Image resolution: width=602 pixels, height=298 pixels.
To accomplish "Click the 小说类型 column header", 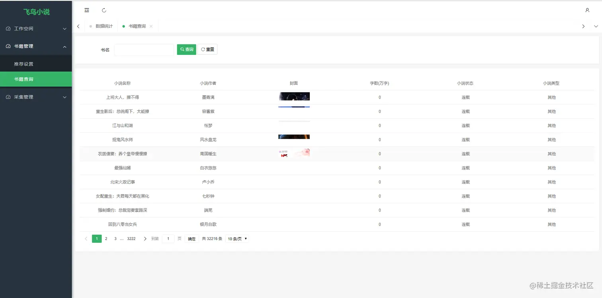I will click(551, 83).
